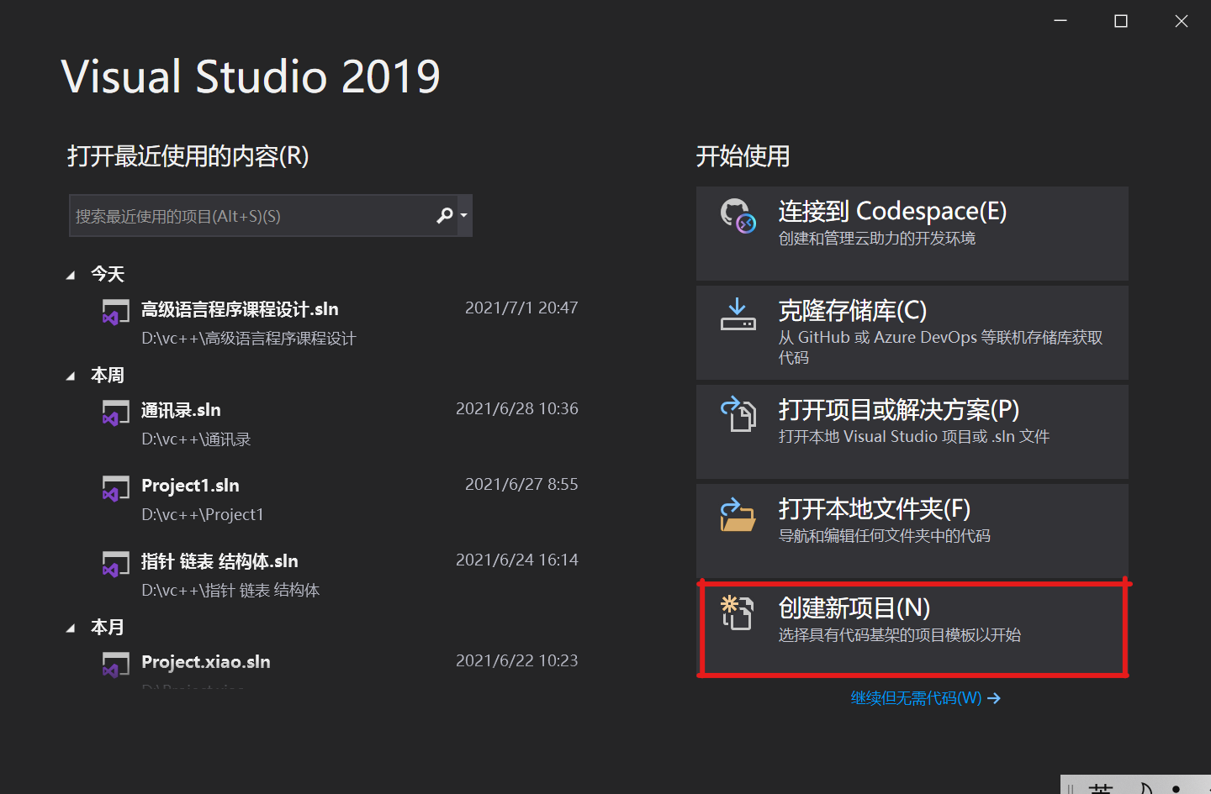Screen dimensions: 1211x794
Task: Click the 打开最近使用的内容(R) heading
Action: (188, 156)
